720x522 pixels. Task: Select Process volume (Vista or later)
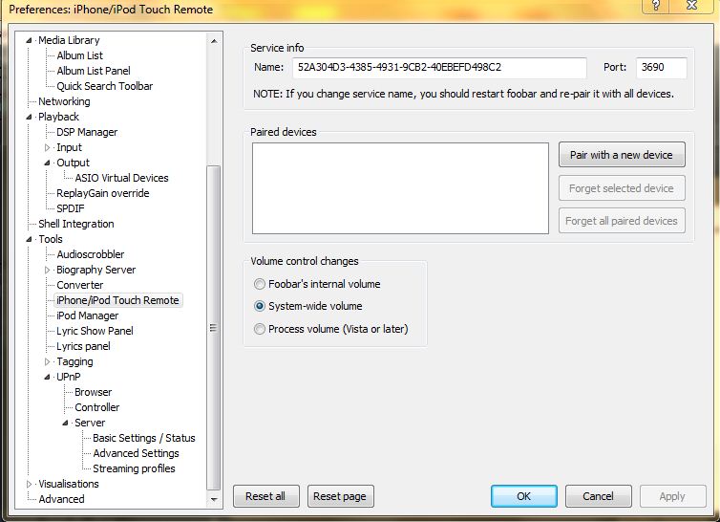coord(330,329)
